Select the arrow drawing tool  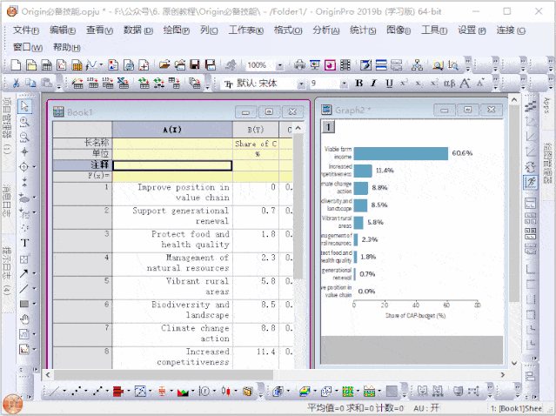point(23,273)
